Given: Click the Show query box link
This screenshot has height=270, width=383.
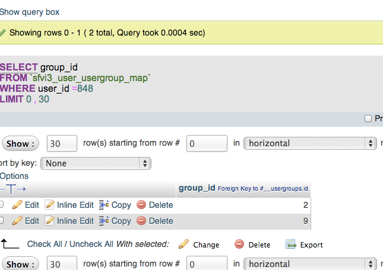Looking at the screenshot, I should tap(30, 12).
